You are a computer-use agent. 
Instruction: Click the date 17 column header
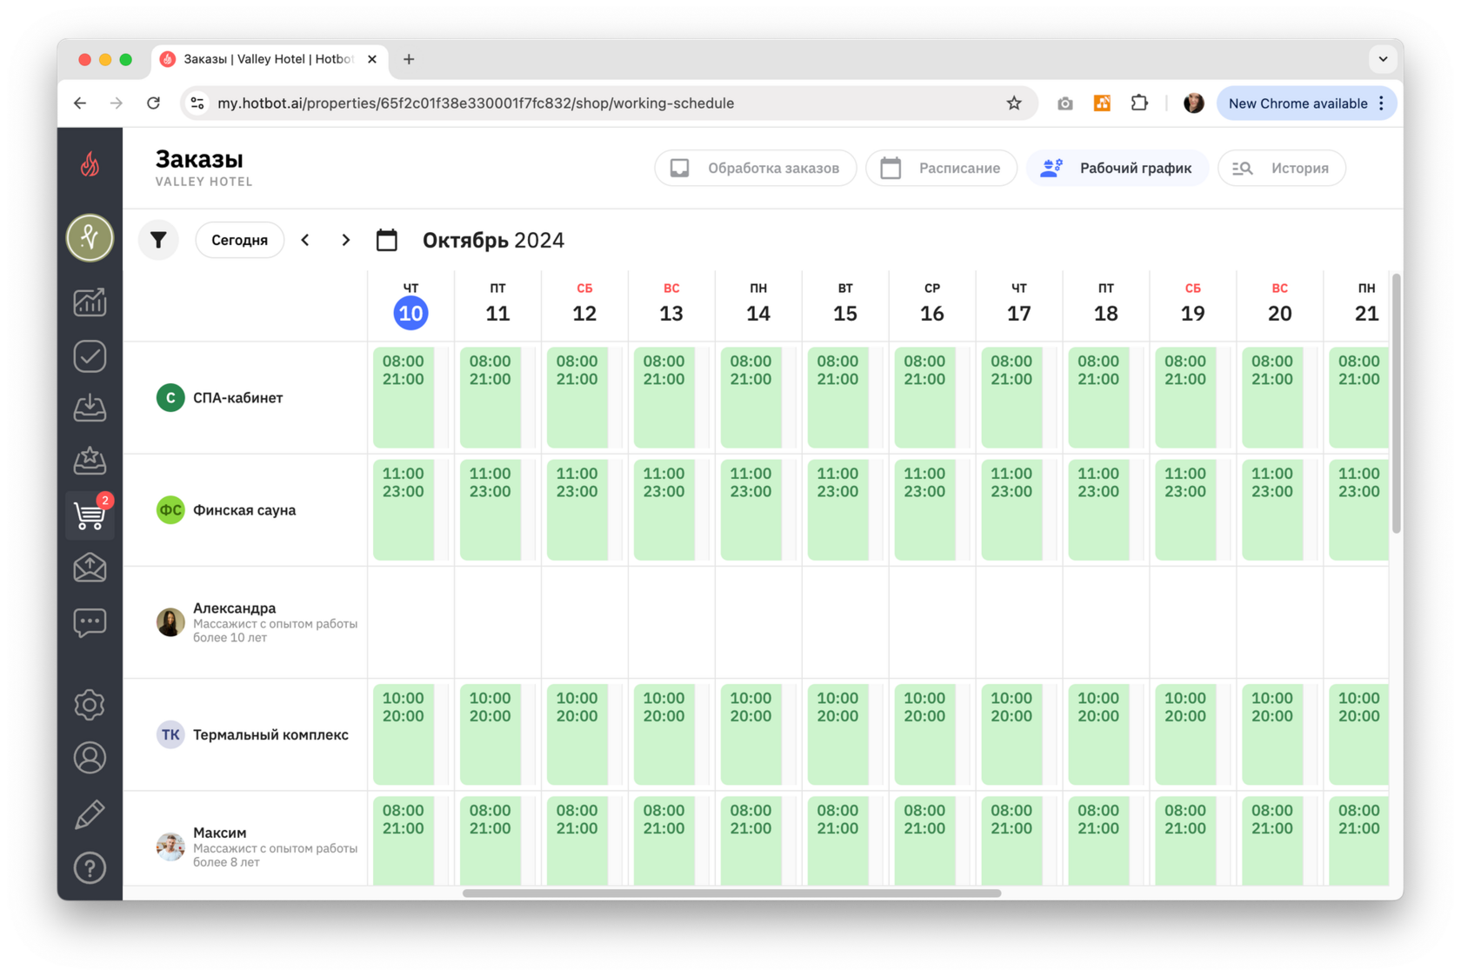1019,303
